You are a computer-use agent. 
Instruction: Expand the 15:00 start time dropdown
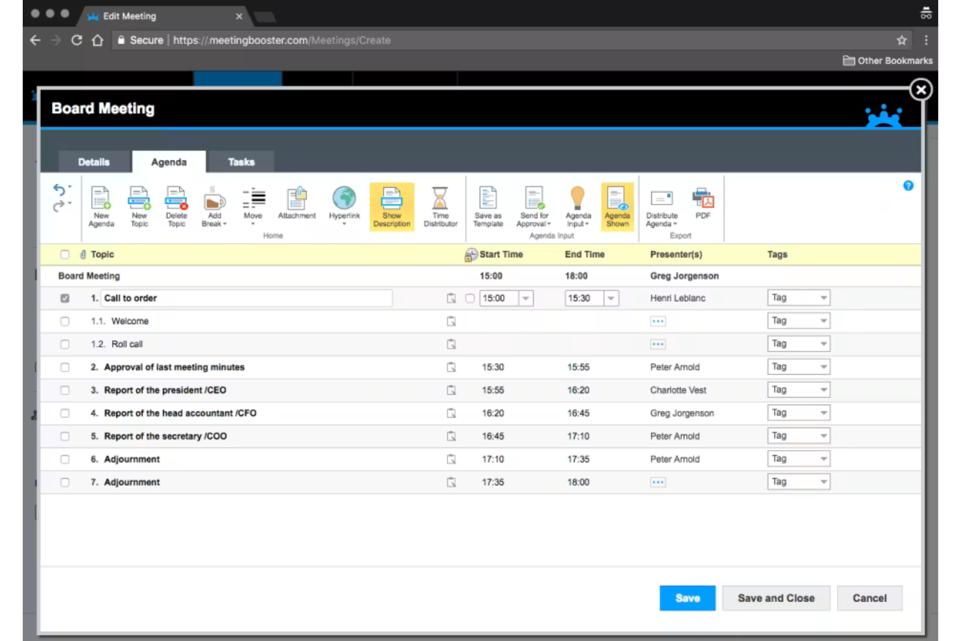click(x=526, y=298)
